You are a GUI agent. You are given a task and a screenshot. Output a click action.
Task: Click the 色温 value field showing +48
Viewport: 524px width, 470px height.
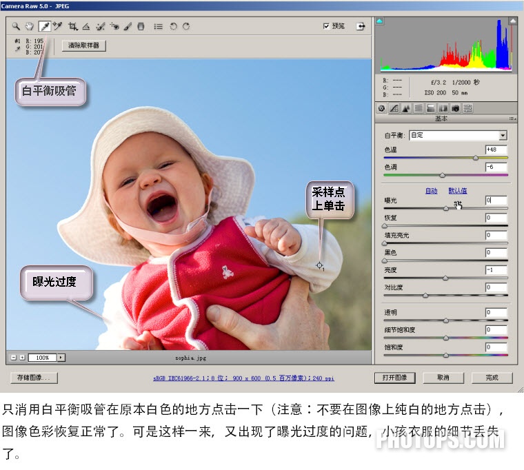(x=496, y=150)
